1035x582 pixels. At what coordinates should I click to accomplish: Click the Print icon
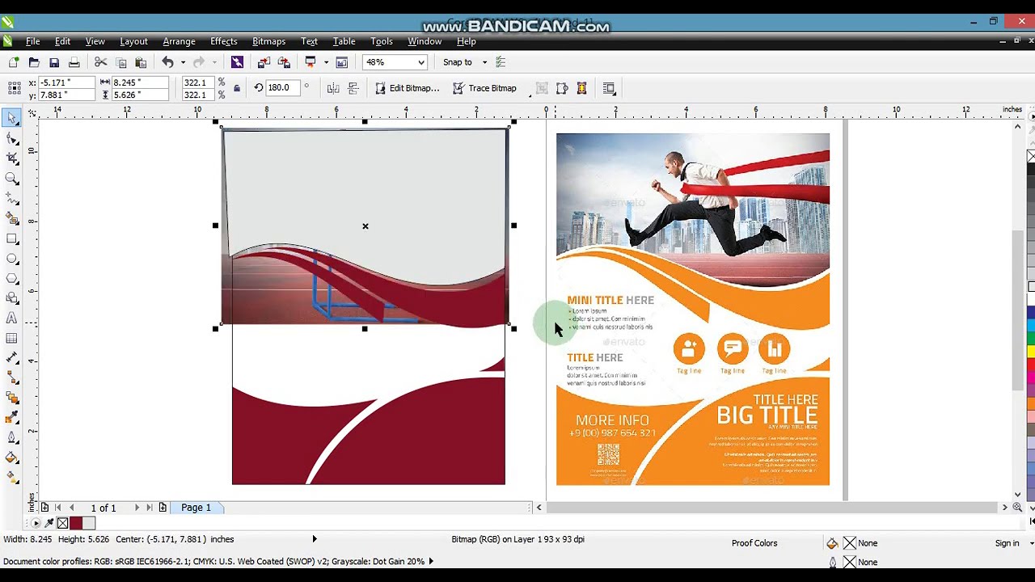click(x=74, y=62)
